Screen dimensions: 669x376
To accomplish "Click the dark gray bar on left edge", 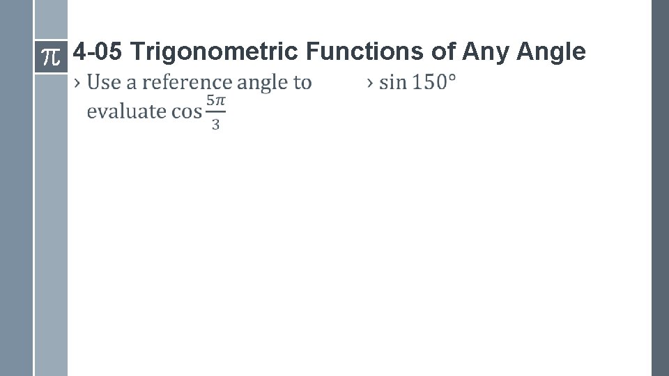I will coord(16,209).
